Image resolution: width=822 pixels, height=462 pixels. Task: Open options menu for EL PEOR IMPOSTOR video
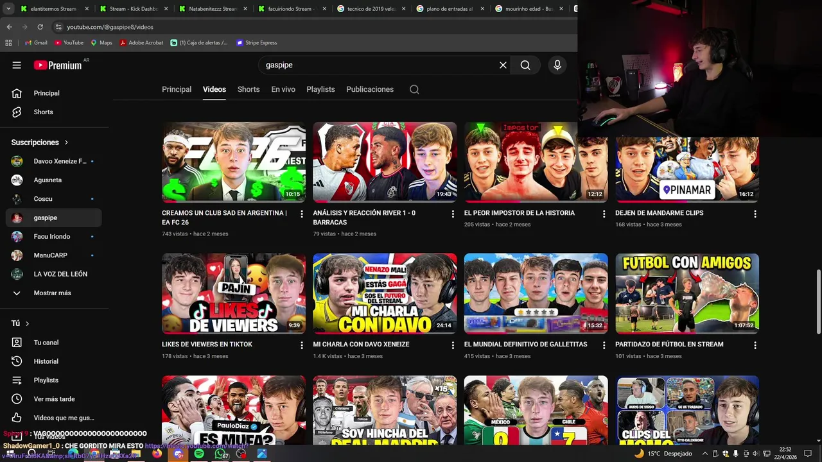[x=604, y=214]
